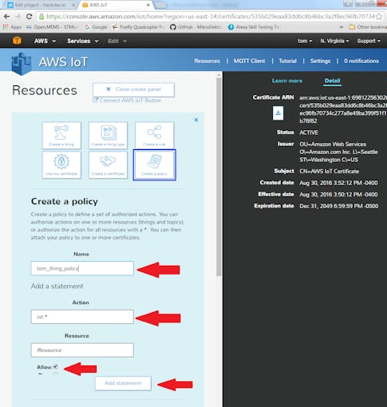387x407 pixels.
Task: Open the tom account dropdown
Action: click(305, 41)
